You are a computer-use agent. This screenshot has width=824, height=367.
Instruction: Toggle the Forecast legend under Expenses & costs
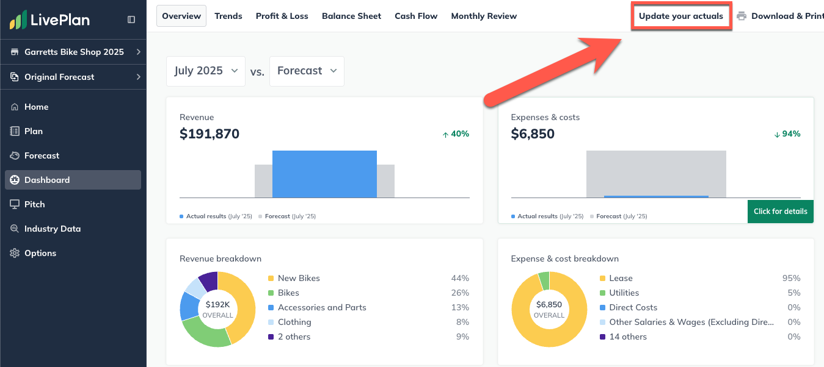click(x=619, y=216)
